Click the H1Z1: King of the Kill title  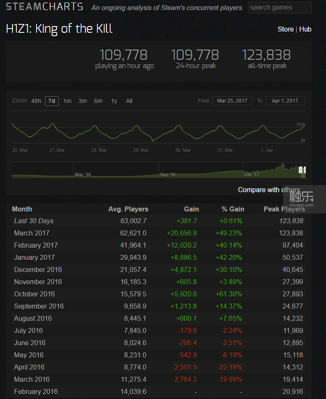tap(59, 29)
